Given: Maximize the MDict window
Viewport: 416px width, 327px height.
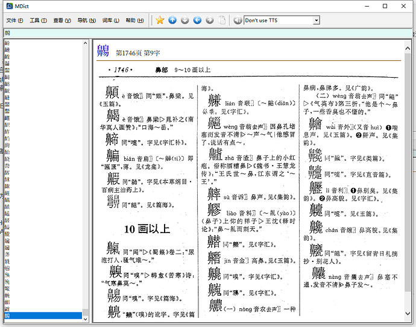Looking at the screenshot, I should pos(385,6).
